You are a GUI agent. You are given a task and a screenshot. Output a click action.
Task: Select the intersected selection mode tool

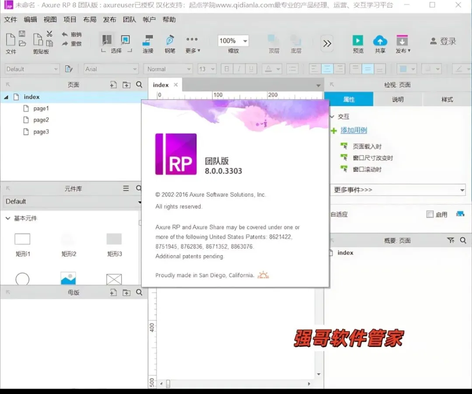[x=107, y=40]
